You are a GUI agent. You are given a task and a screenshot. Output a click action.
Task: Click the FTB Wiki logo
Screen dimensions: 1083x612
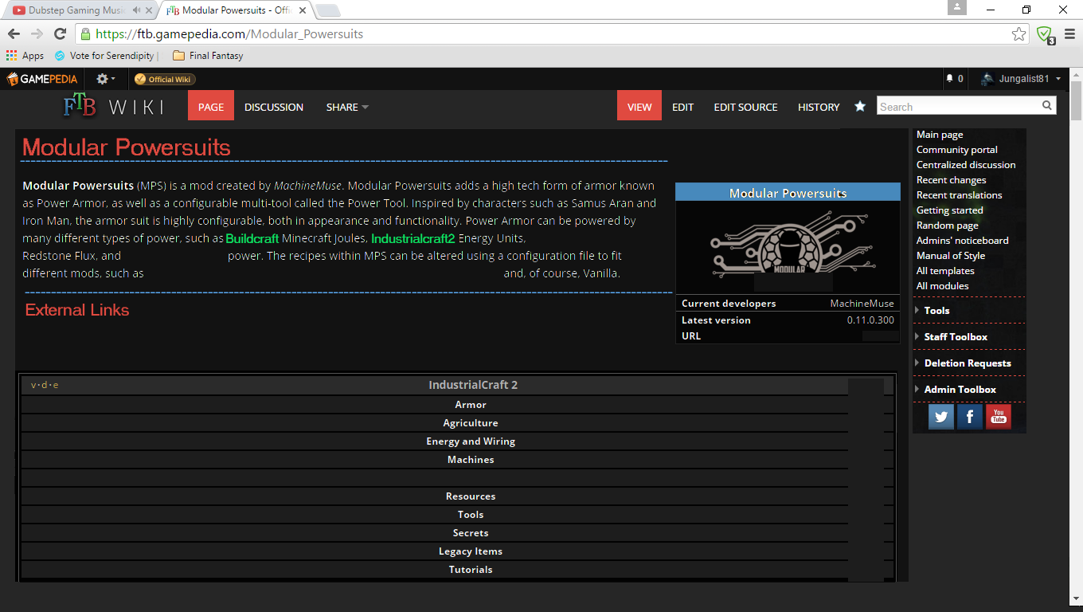point(113,107)
